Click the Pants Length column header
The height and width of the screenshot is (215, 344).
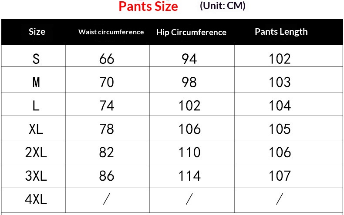[281, 32]
